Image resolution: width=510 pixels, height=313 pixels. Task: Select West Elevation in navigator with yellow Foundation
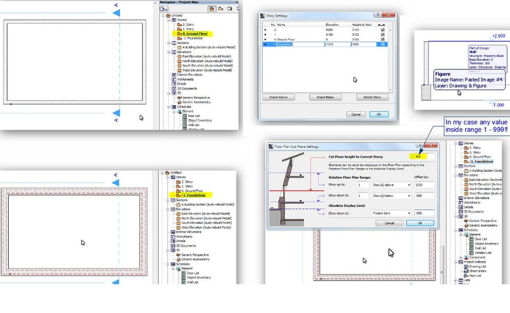coord(206,227)
